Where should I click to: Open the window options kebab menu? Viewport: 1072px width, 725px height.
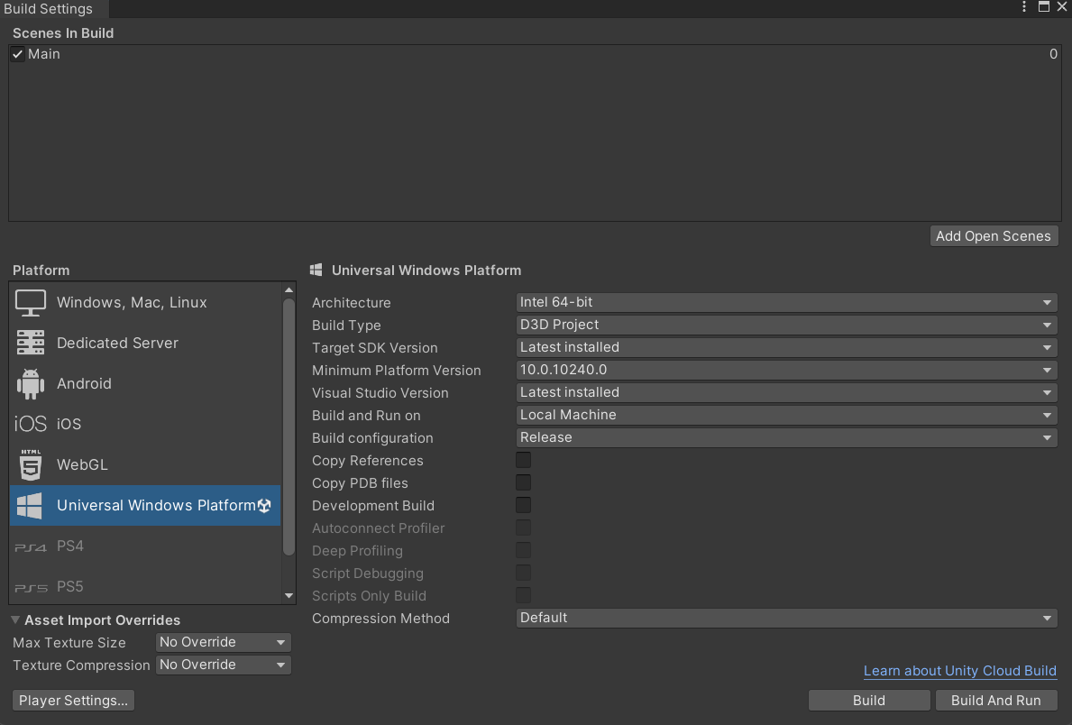[x=1023, y=7]
